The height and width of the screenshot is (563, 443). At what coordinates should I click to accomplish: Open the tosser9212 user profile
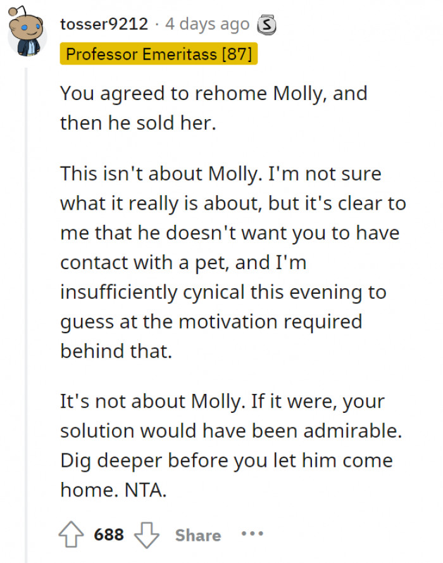[104, 25]
